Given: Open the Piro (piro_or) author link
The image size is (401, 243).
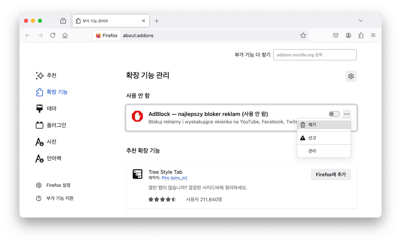Looking at the screenshot, I should [174, 178].
